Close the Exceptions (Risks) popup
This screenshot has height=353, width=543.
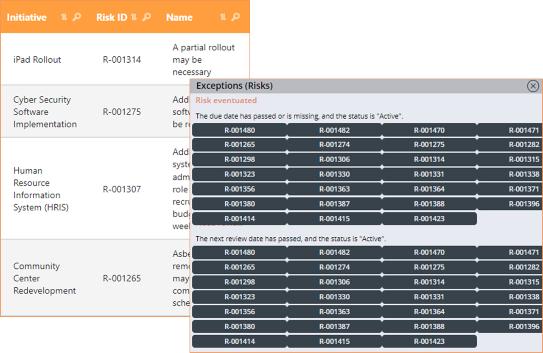(533, 86)
